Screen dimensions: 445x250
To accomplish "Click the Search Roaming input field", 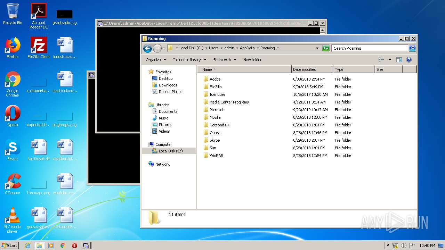I will [x=370, y=48].
